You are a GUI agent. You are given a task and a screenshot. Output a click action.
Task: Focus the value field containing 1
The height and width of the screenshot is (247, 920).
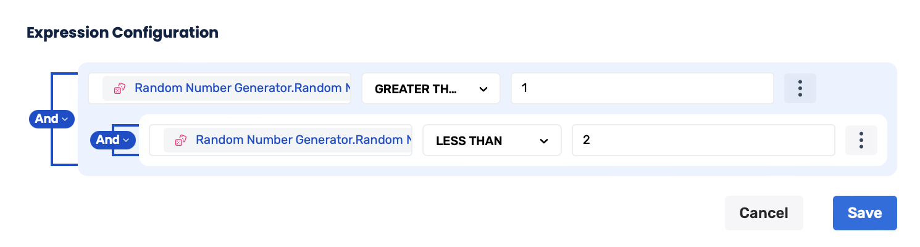point(642,88)
